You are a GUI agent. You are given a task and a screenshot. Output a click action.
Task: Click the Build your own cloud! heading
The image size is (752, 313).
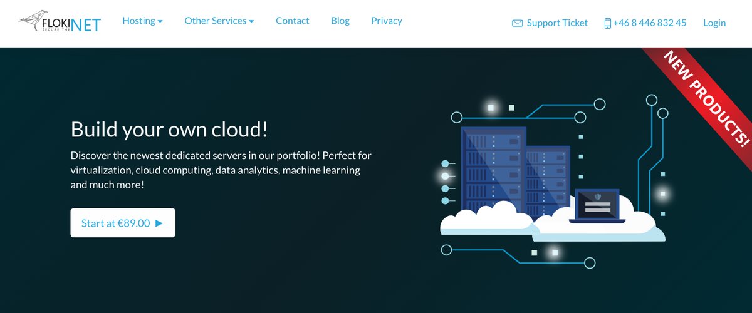169,129
